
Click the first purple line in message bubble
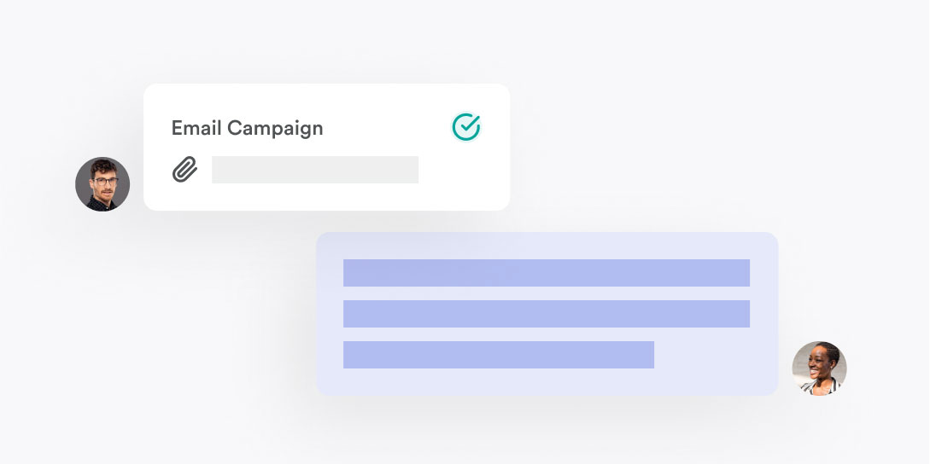547,273
